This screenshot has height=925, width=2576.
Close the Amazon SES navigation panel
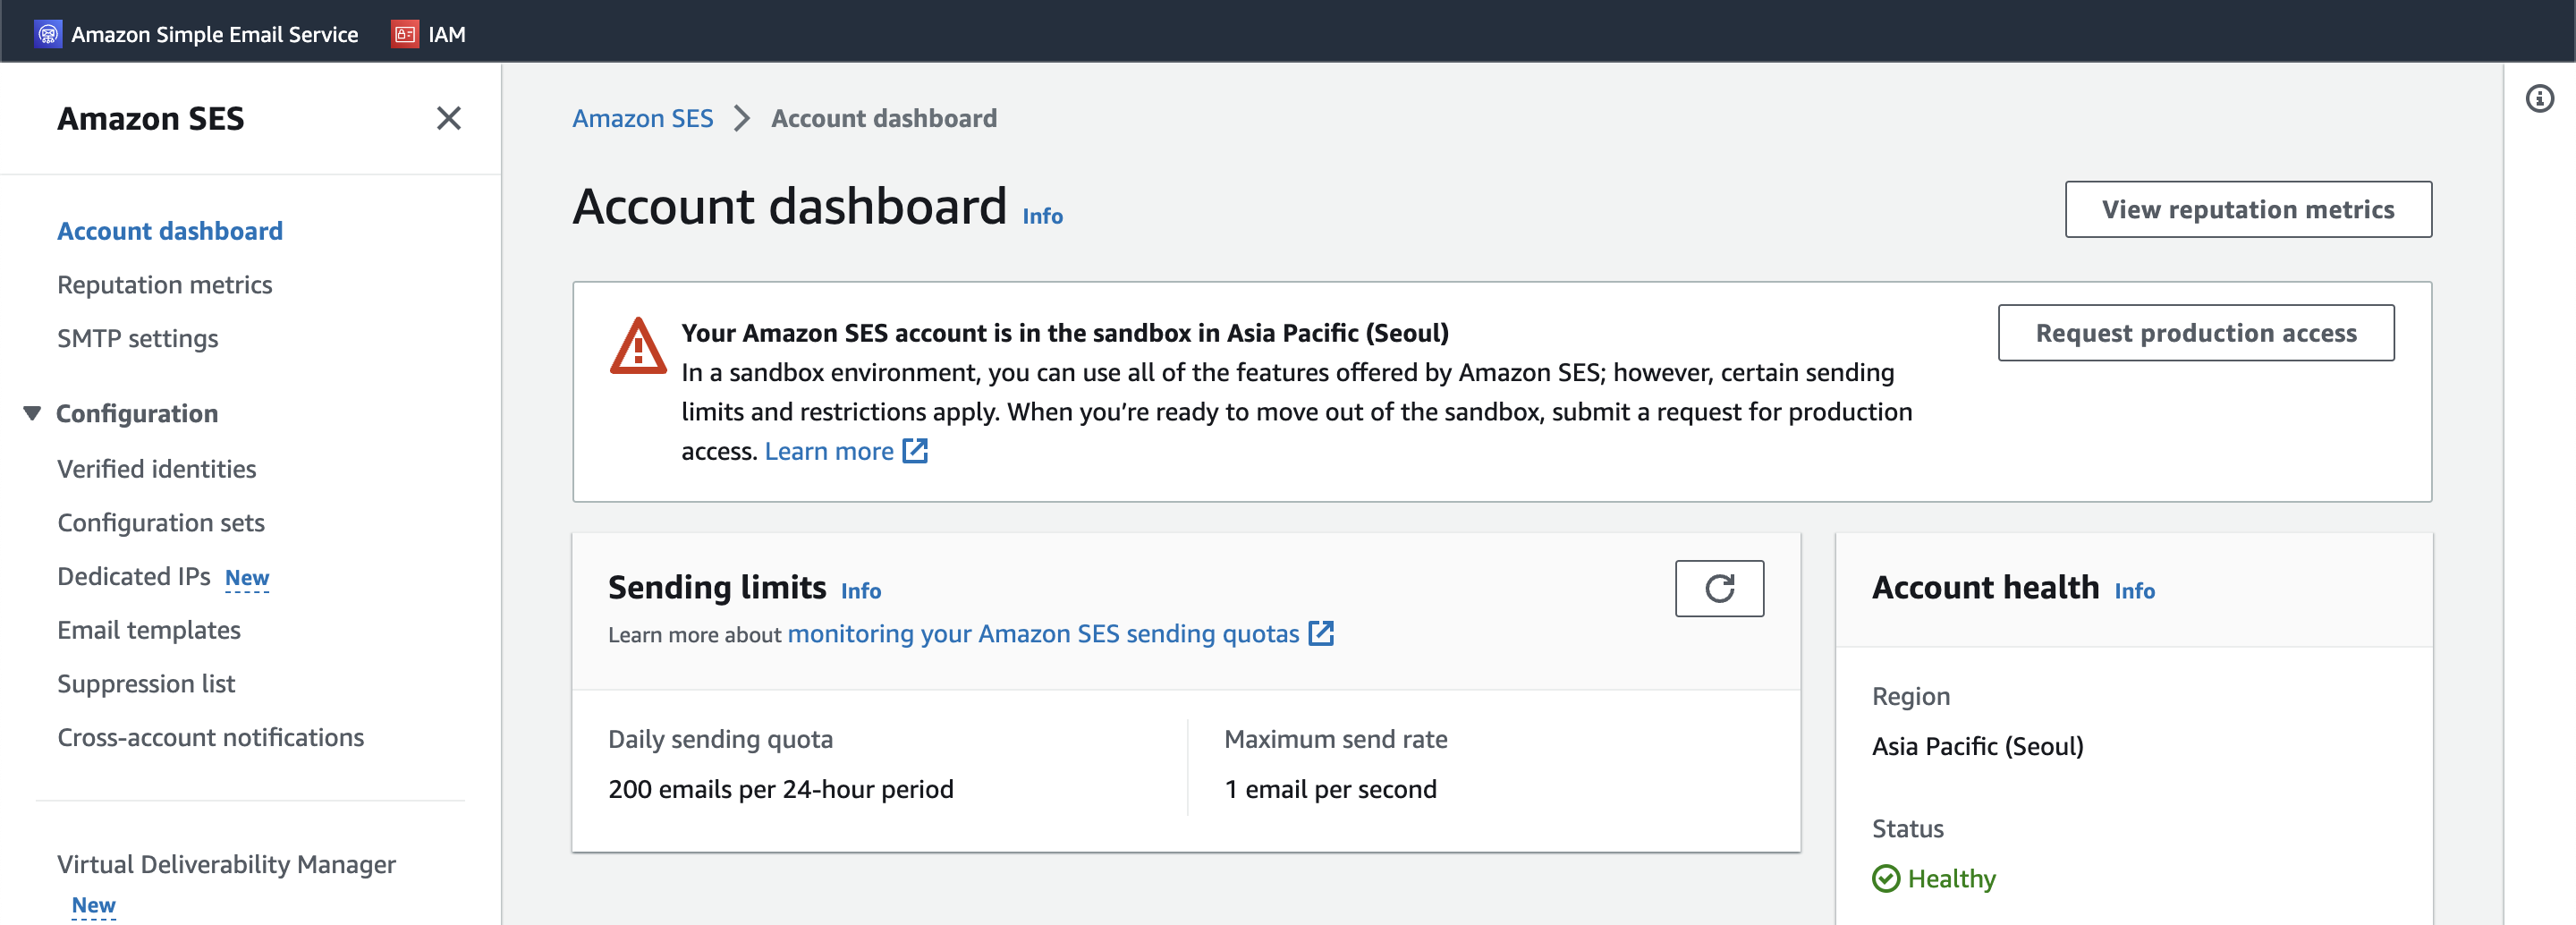[x=449, y=118]
